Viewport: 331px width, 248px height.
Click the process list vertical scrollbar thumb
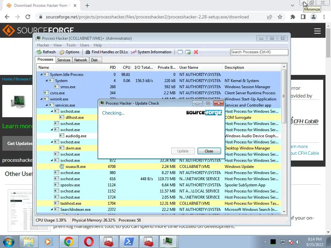(x=284, y=96)
